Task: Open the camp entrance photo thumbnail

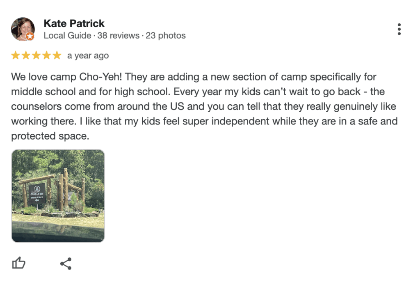Action: coord(58,196)
